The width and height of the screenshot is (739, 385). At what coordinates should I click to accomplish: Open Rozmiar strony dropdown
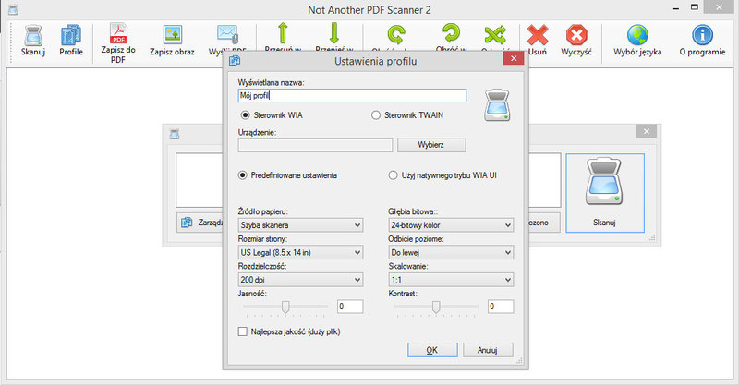(x=300, y=253)
